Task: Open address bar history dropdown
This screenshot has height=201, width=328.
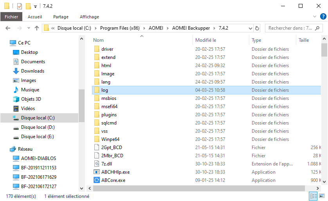Action: click(x=250, y=28)
